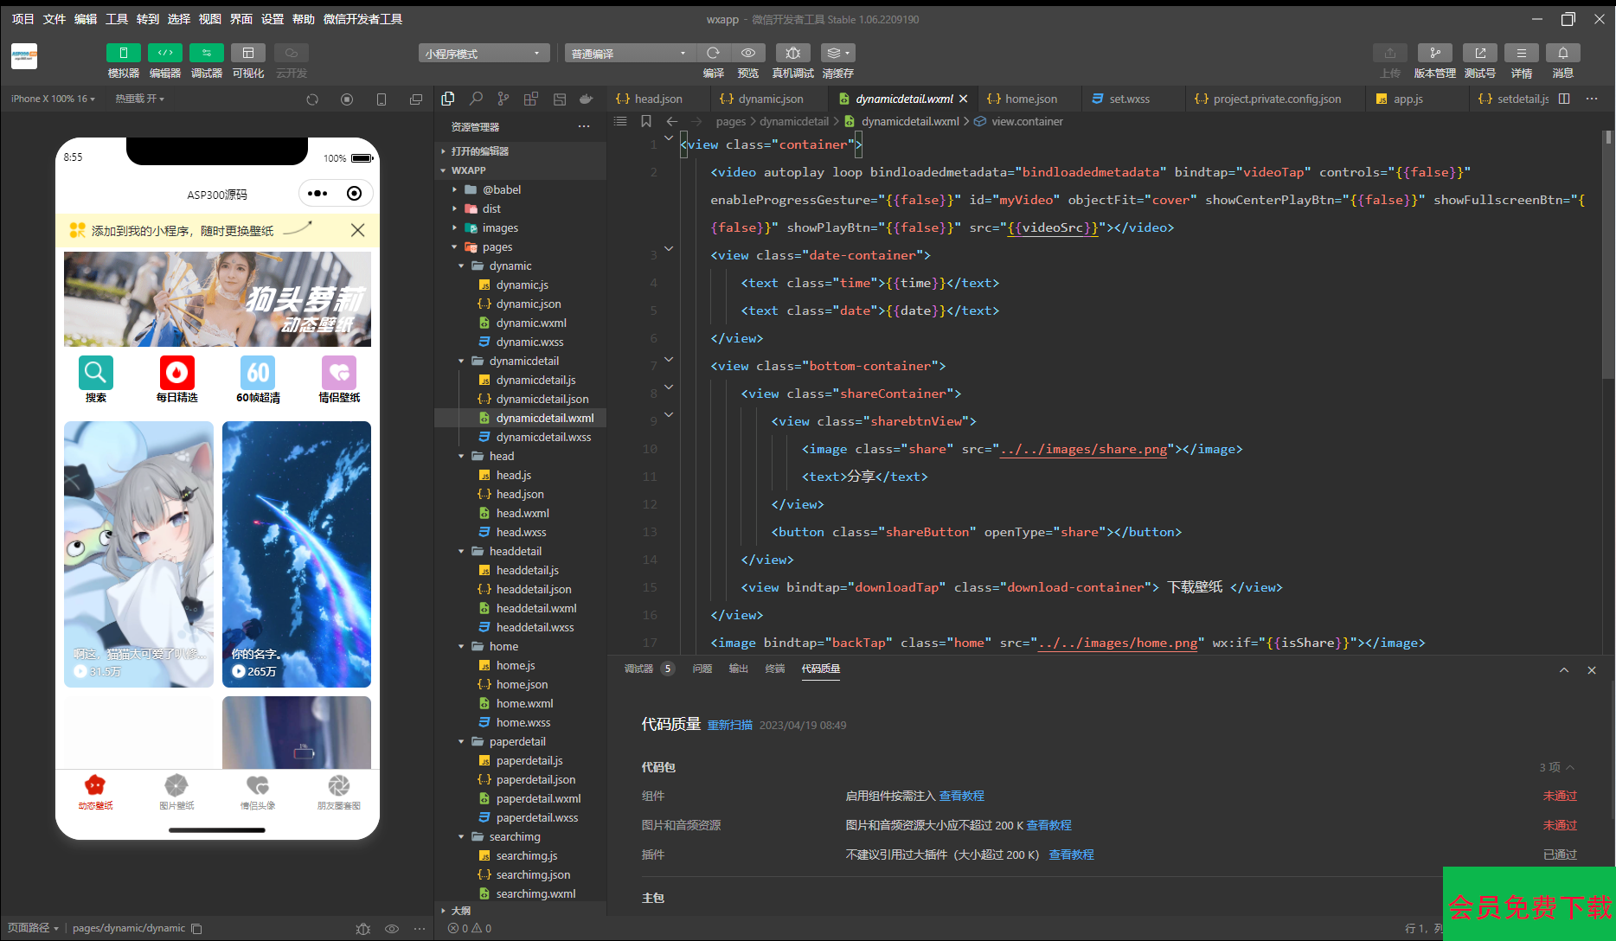This screenshot has height=941, width=1616.
Task: Open the version management (版本管理) icon
Action: click(x=1434, y=54)
